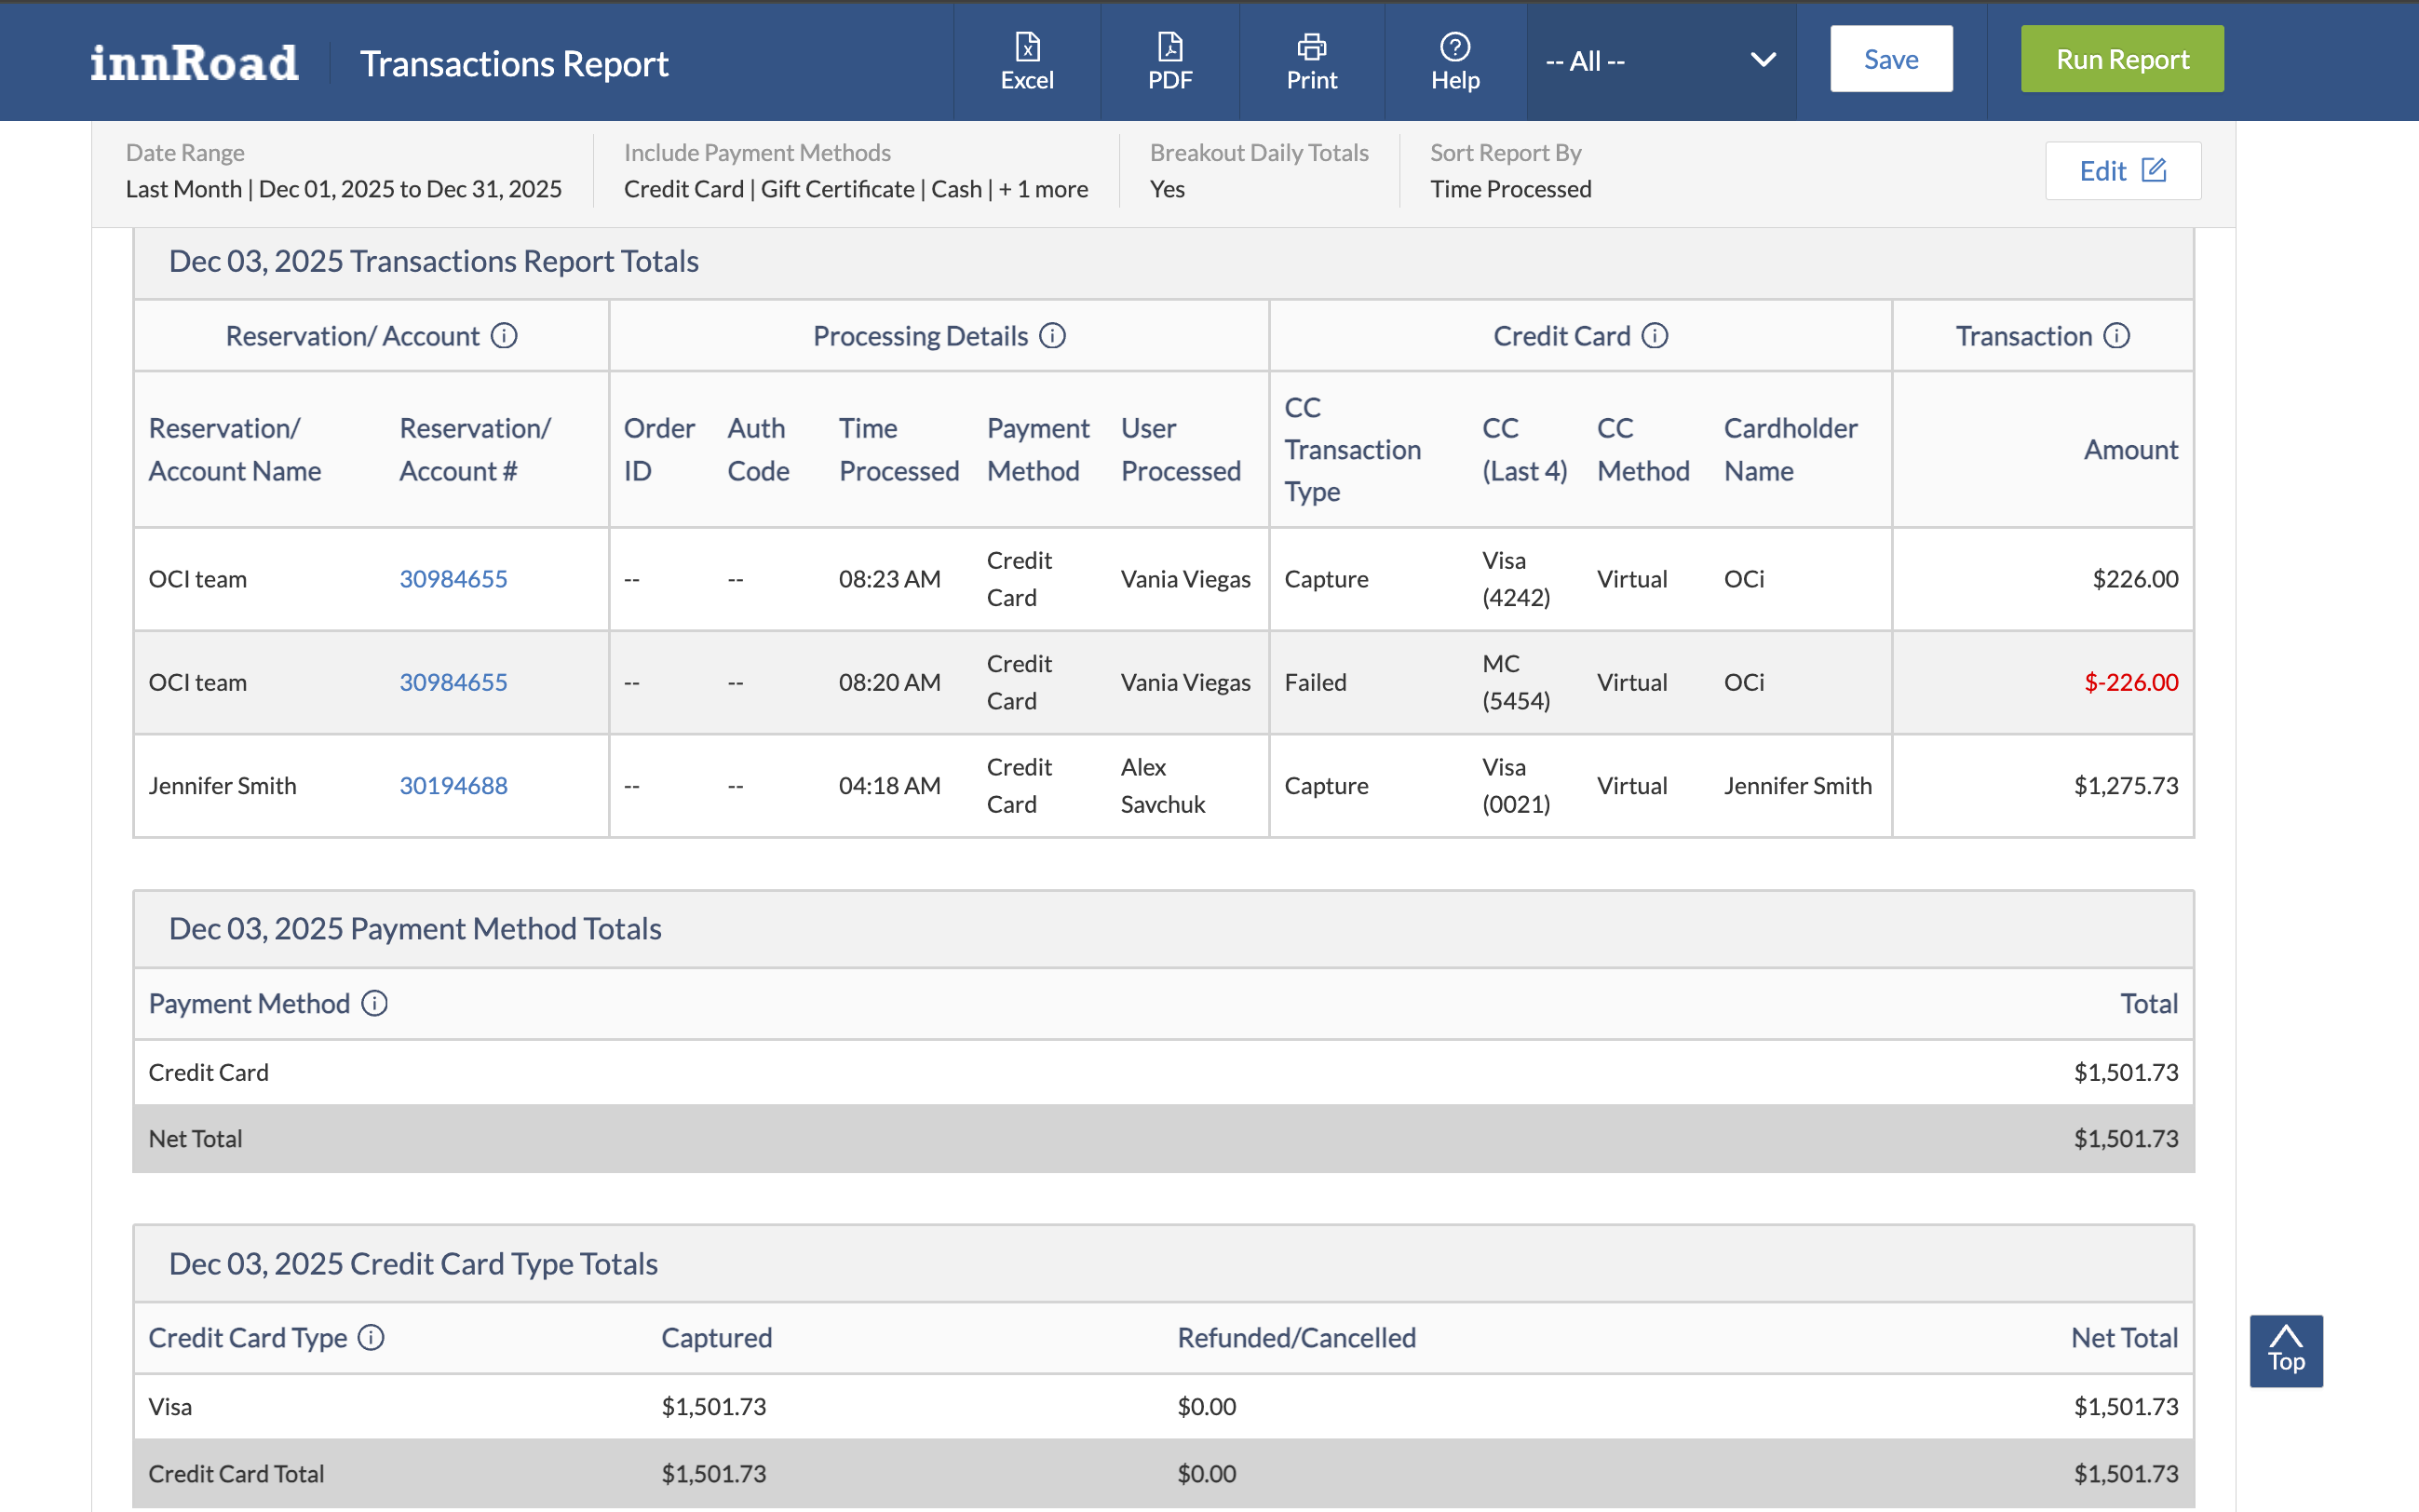
Task: Click the innRoad logo
Action: [x=194, y=63]
